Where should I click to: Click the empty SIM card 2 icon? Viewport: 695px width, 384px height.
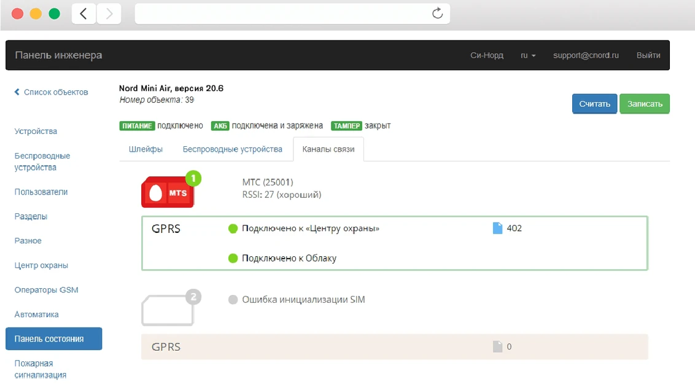168,310
